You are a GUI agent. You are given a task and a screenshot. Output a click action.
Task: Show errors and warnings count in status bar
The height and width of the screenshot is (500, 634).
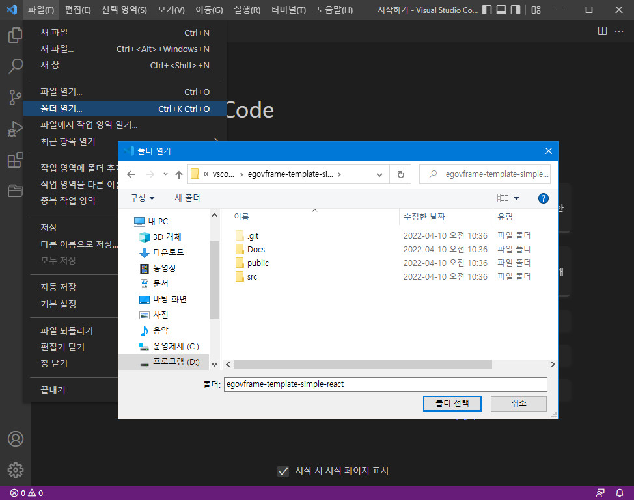click(27, 493)
